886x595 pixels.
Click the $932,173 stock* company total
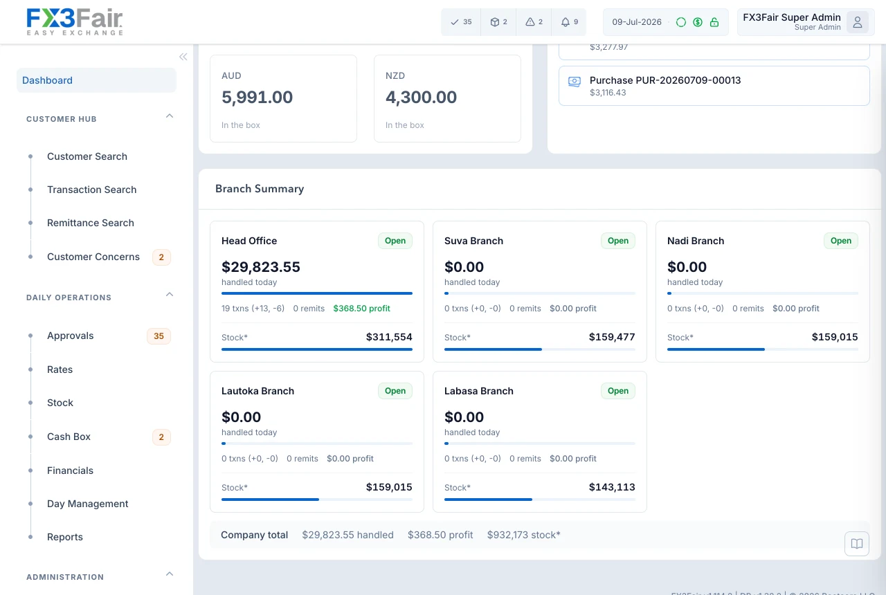coord(524,535)
